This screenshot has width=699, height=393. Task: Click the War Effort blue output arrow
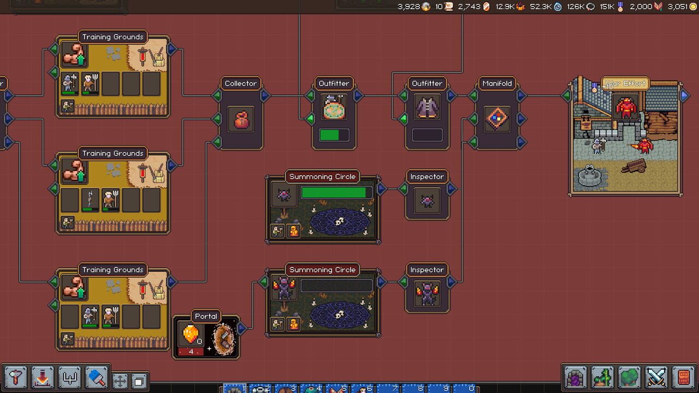click(685, 96)
